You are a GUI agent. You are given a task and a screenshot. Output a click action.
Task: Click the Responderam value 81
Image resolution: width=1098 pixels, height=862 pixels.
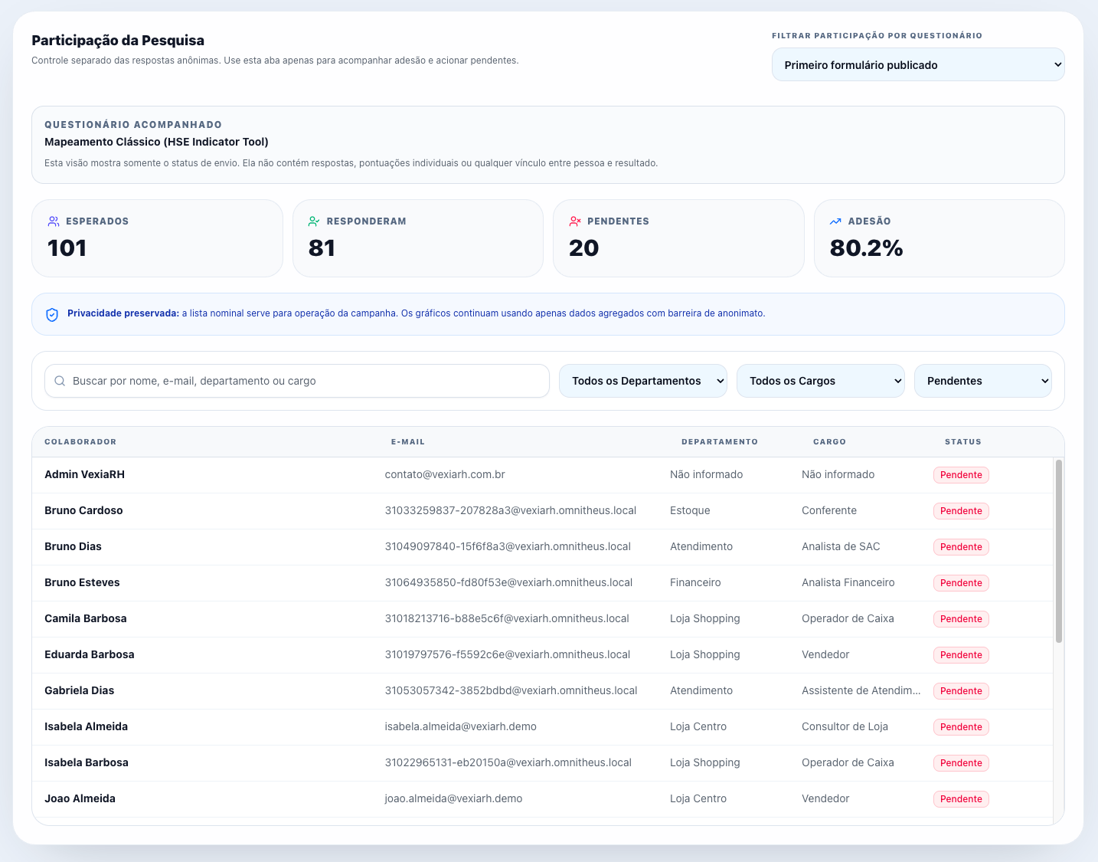coord(322,248)
